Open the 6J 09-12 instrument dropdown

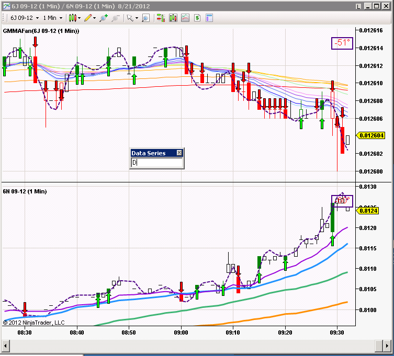point(25,18)
